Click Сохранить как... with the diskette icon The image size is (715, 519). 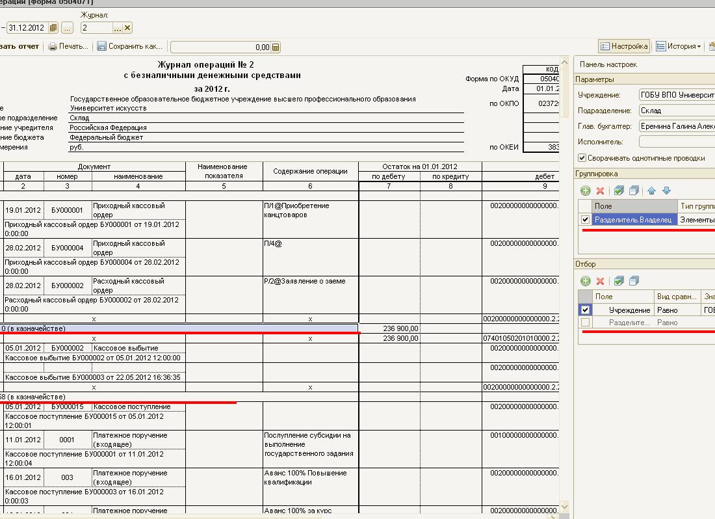click(x=130, y=46)
